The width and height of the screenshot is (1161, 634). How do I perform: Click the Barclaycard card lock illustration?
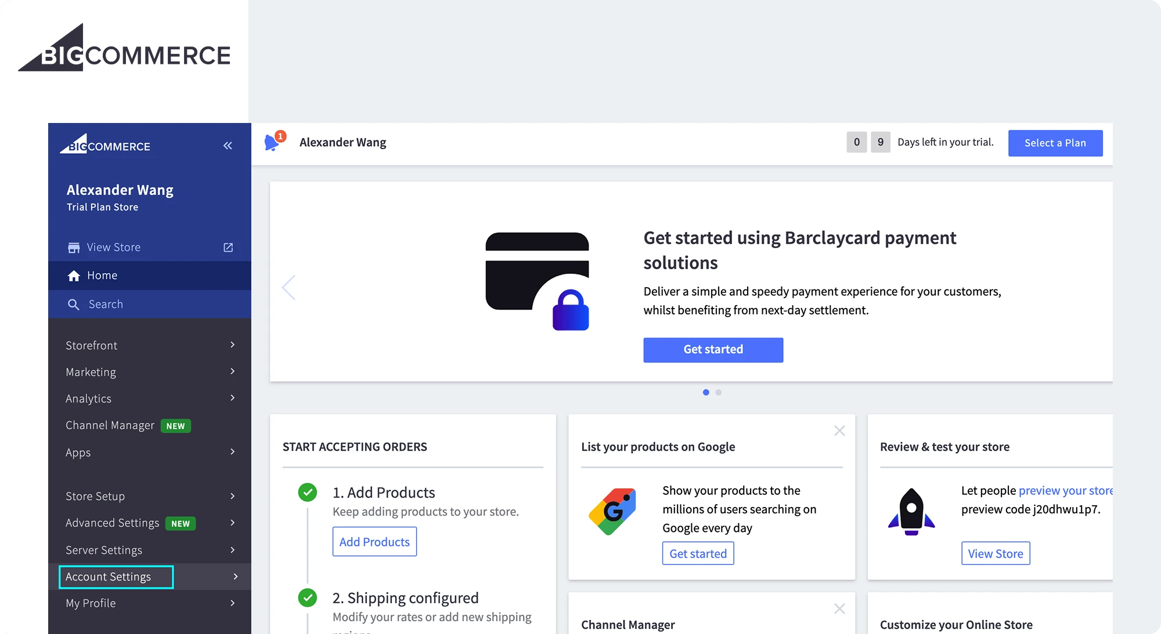[537, 281]
